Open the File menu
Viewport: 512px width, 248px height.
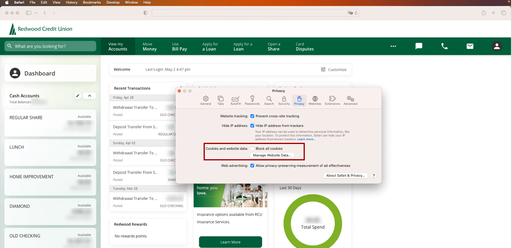pos(32,2)
